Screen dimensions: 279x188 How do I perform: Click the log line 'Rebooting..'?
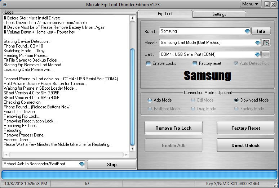click(x=13, y=130)
